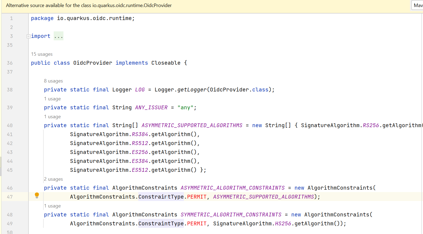
Task: Click the import keyword on line 3
Action: 41,36
